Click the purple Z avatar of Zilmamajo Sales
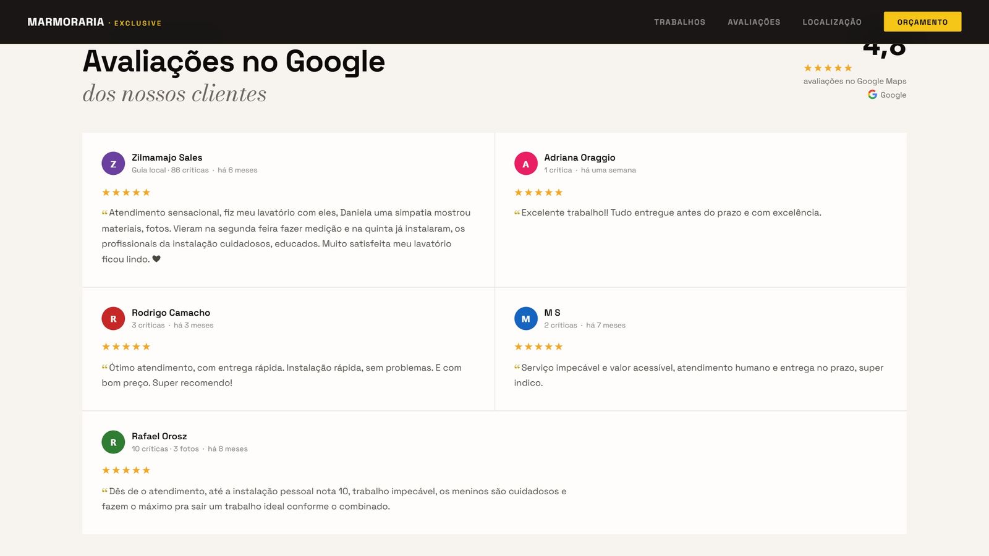The image size is (989, 556). tap(113, 164)
